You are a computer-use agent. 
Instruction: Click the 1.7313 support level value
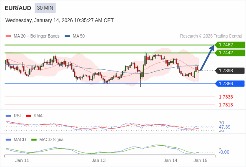[x=226, y=105]
